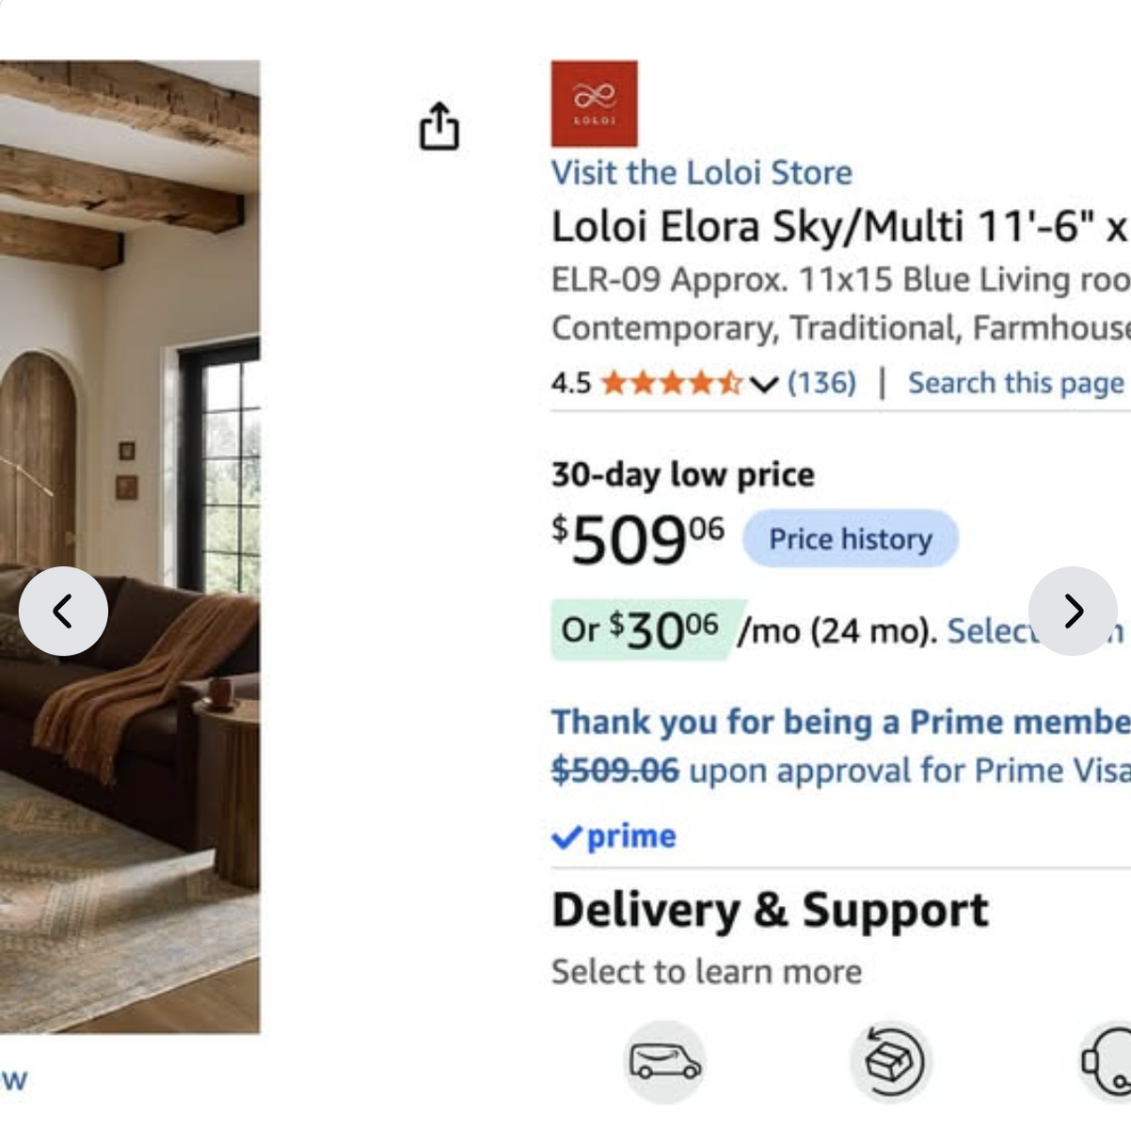Click the Prime member thank-you offer link

click(841, 722)
